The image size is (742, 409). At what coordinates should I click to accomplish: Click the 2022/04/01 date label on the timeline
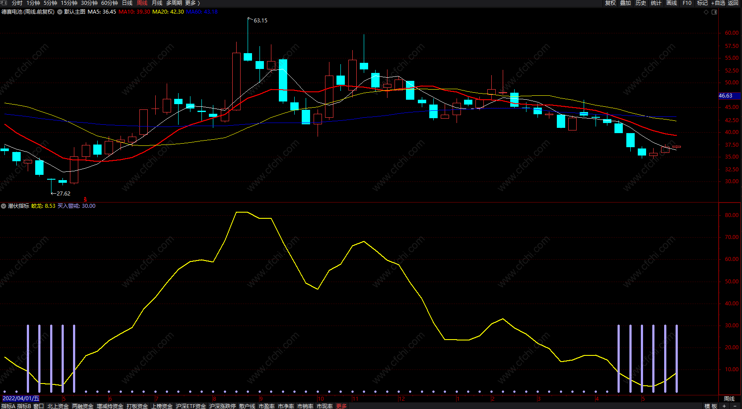pos(21,398)
